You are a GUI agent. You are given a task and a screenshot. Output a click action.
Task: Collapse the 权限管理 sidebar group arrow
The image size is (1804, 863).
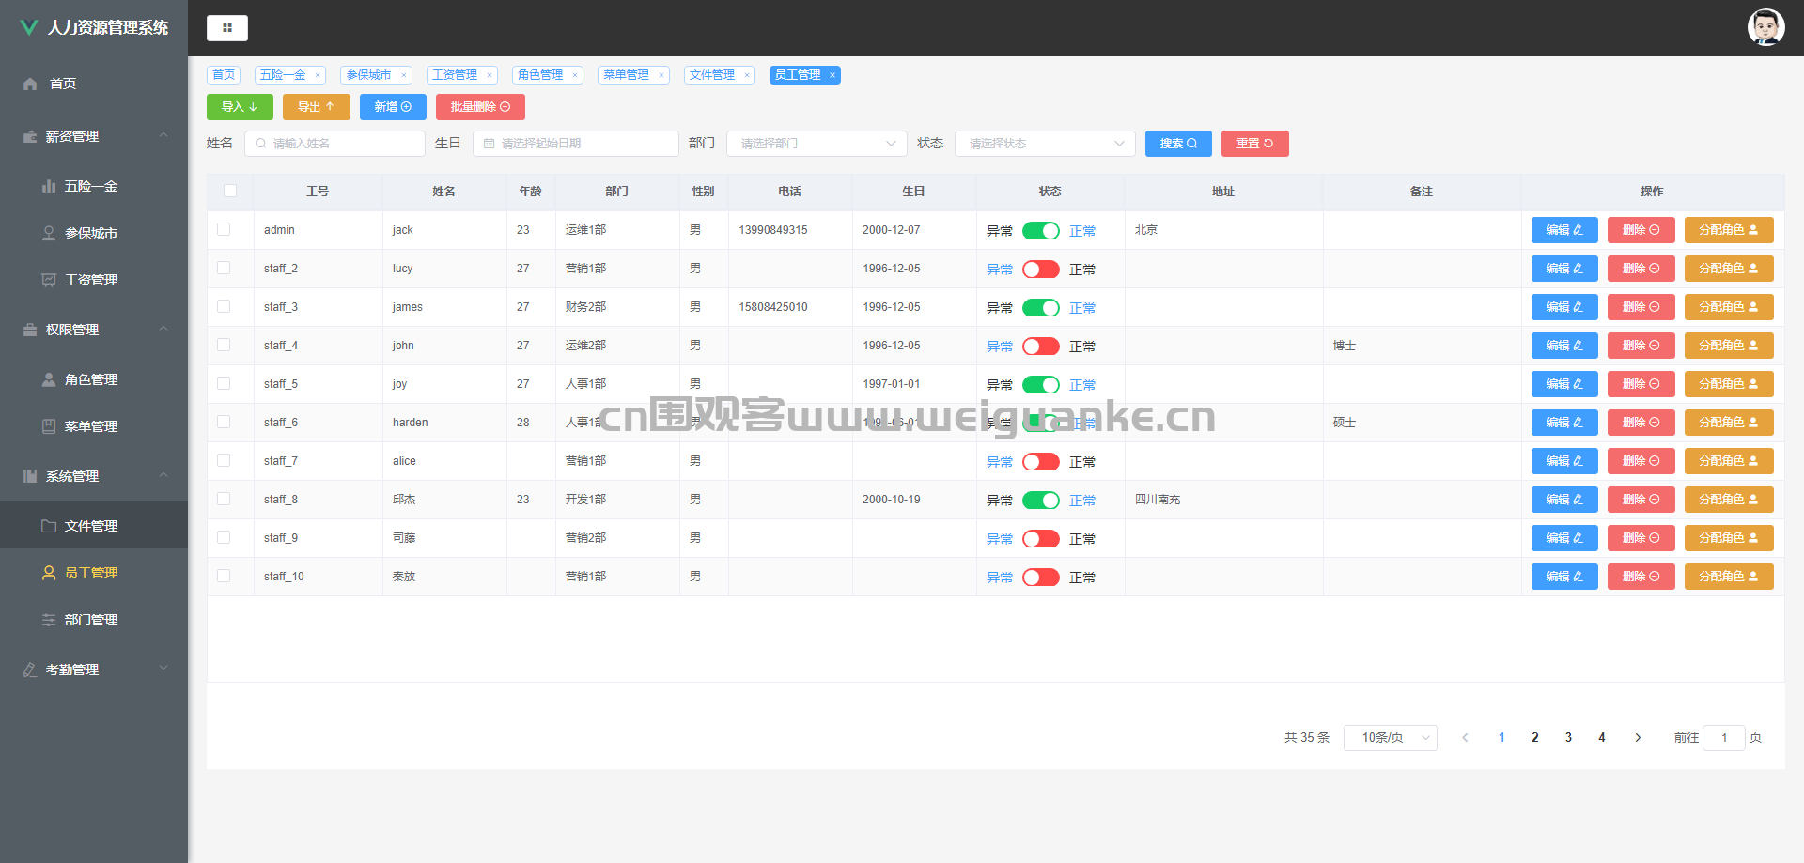point(163,329)
